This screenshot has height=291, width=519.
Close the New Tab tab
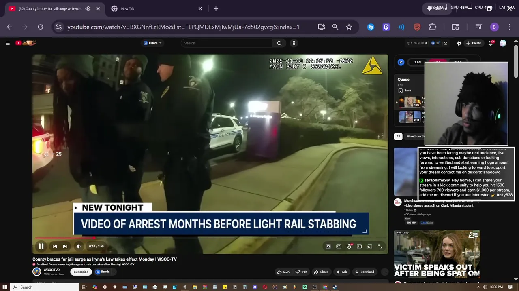pos(200,8)
